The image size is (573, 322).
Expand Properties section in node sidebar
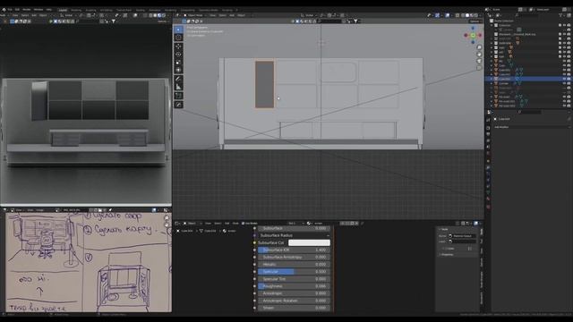pyautogui.click(x=447, y=254)
